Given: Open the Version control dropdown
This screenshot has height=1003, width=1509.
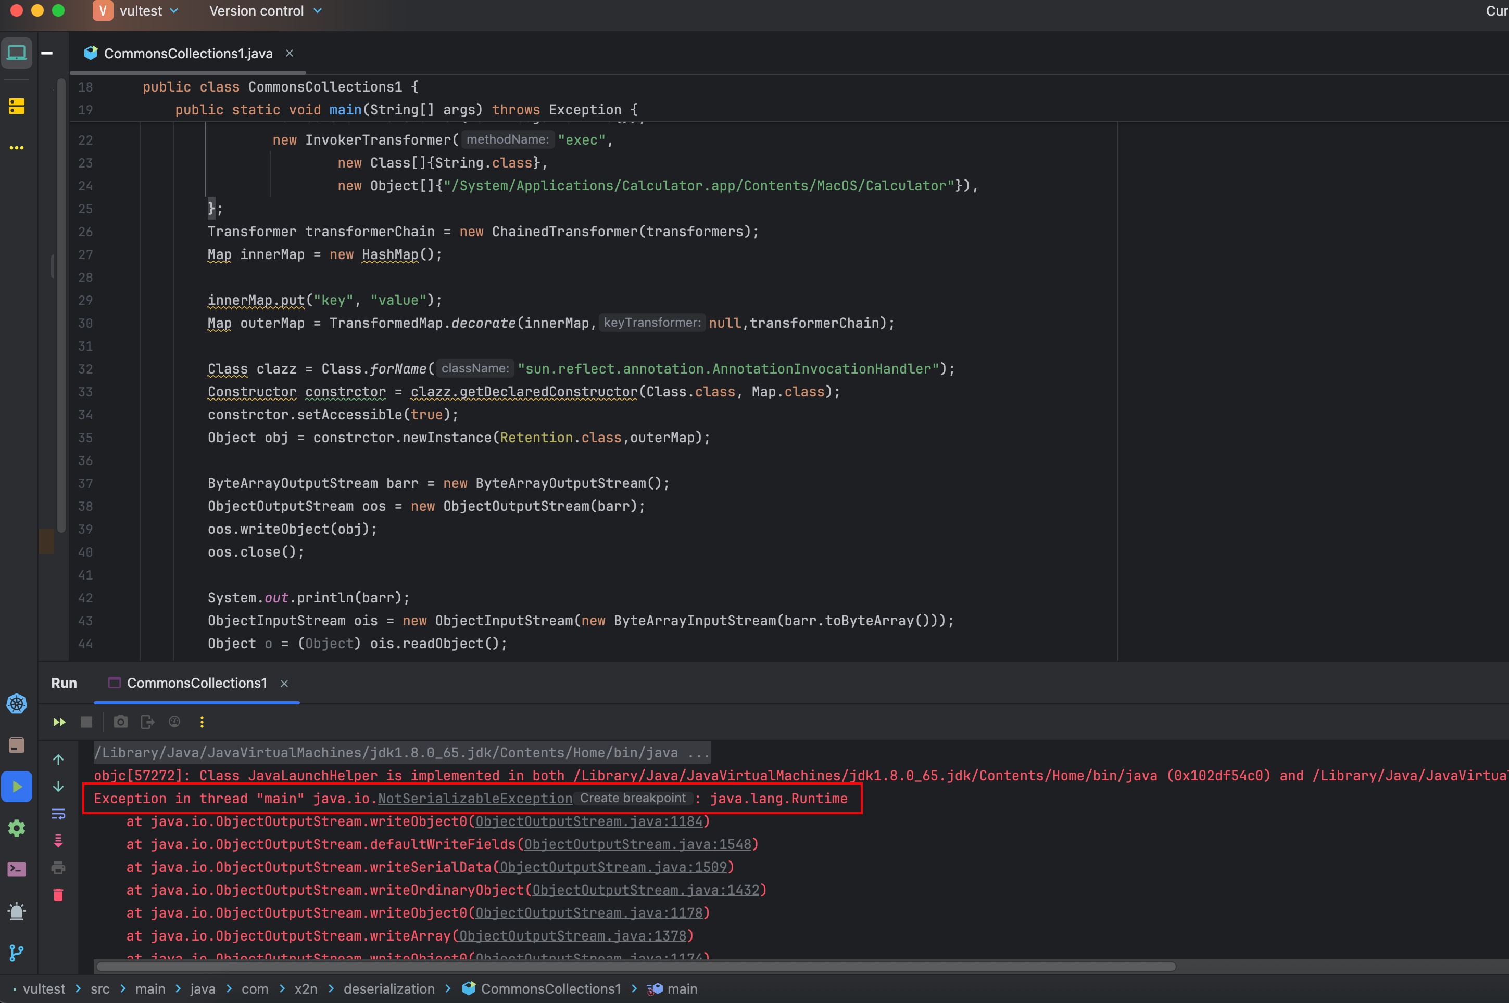Looking at the screenshot, I should point(265,11).
